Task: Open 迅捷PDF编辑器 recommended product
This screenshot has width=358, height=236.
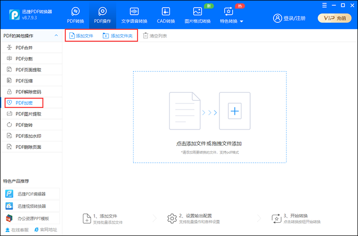Action: (x=32, y=194)
